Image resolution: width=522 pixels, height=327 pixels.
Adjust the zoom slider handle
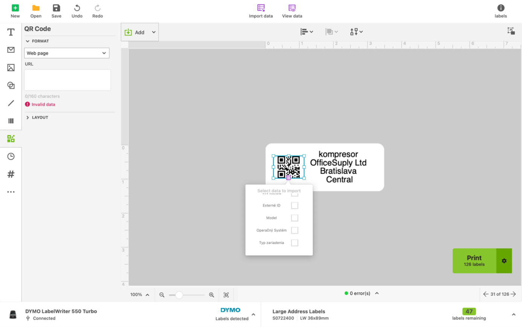[x=179, y=295]
